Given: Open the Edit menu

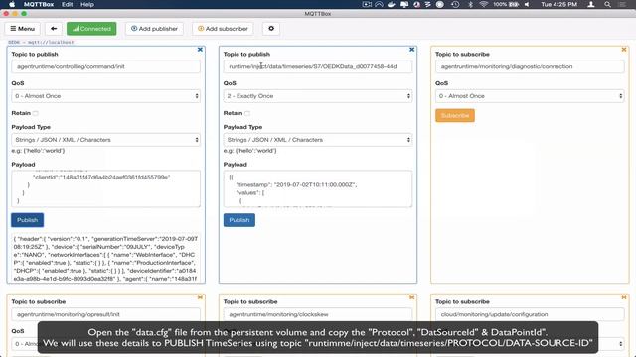Looking at the screenshot, I should pos(67,4).
